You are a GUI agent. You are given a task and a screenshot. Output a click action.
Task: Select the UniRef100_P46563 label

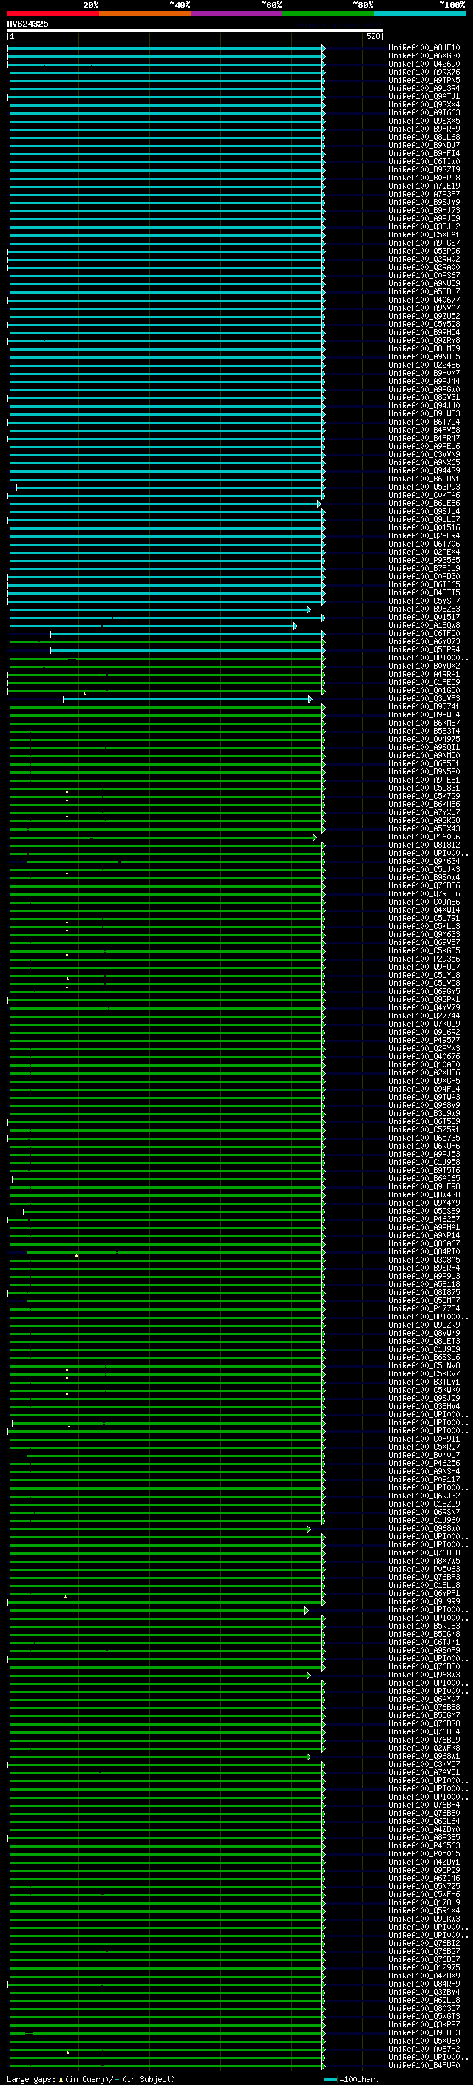click(x=424, y=1845)
